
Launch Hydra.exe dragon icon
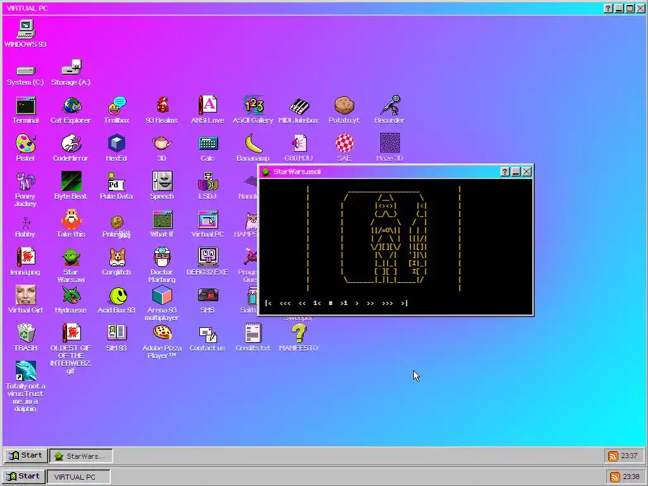coord(71,296)
